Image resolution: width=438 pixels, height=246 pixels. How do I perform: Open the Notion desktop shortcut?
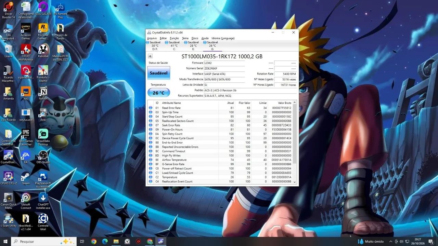coord(43,93)
